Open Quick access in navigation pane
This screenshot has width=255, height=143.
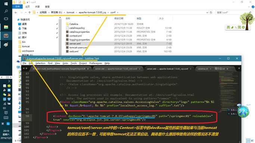(x=25, y=19)
